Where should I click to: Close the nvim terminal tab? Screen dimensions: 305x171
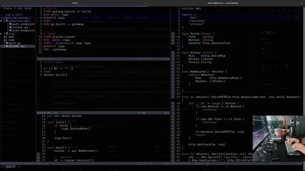tap(145, 3)
